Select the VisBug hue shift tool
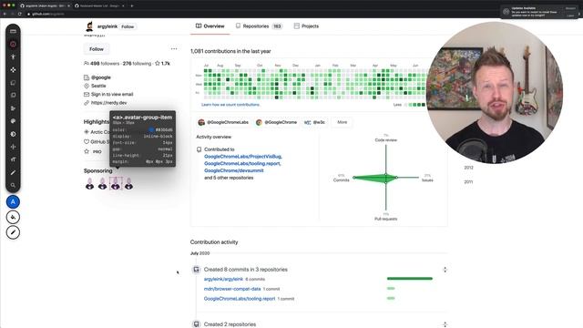 [x=13, y=121]
